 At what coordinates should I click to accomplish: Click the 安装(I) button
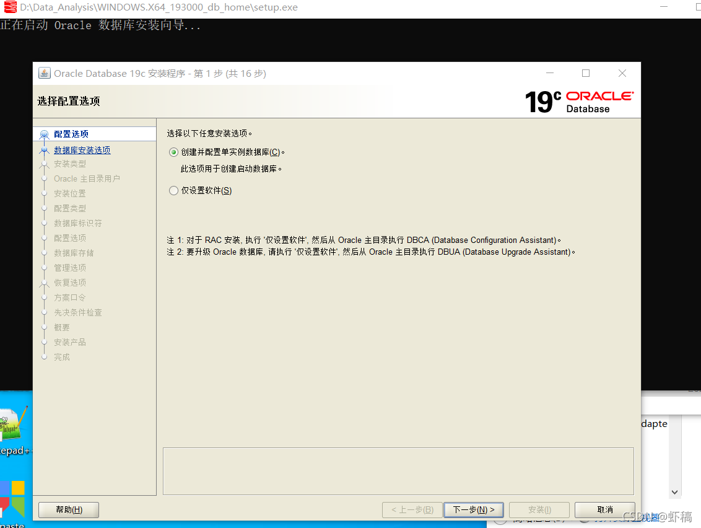coord(539,509)
